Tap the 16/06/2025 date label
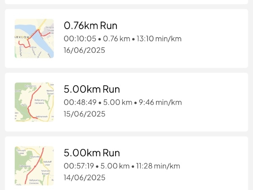This screenshot has width=253, height=190. 84,50
